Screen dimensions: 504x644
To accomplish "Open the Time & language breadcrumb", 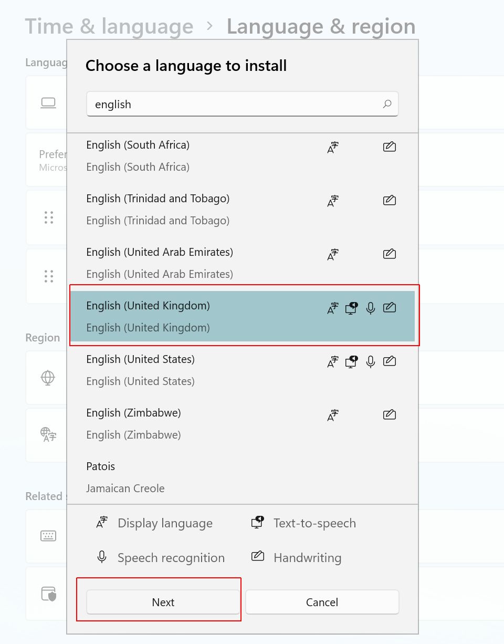I will point(109,26).
